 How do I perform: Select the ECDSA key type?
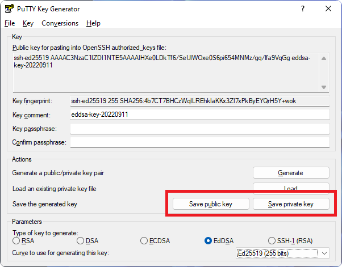155,241
